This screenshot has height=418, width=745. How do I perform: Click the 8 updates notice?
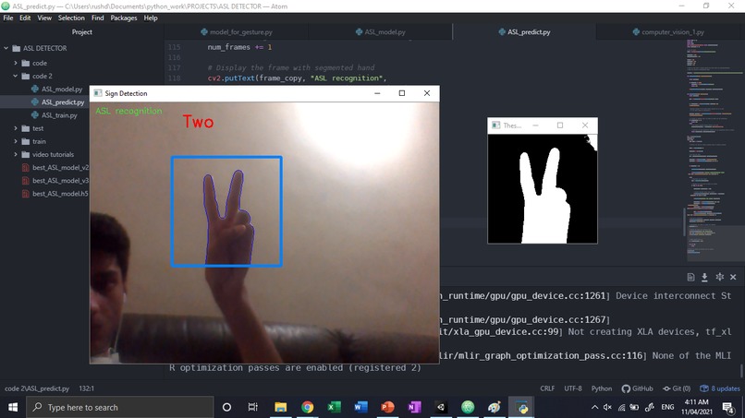[x=720, y=388]
